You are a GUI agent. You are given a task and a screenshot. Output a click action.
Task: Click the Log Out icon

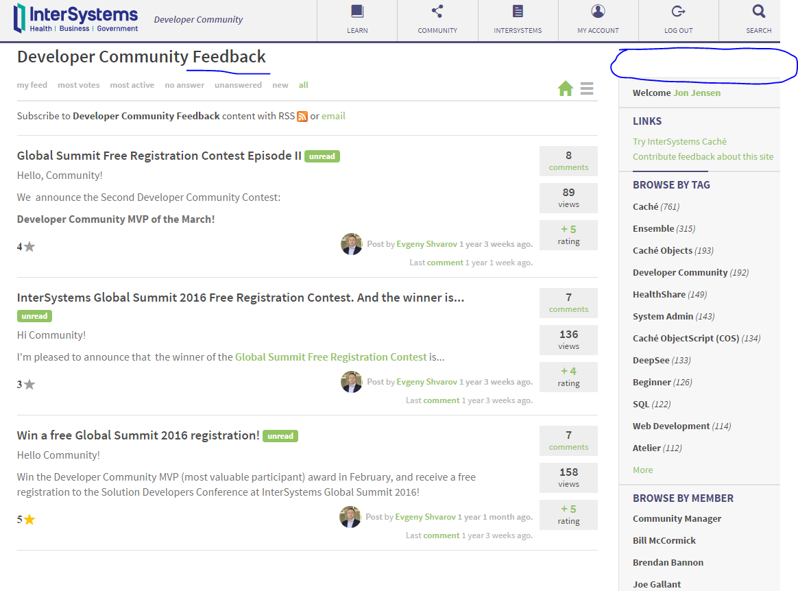coord(678,11)
